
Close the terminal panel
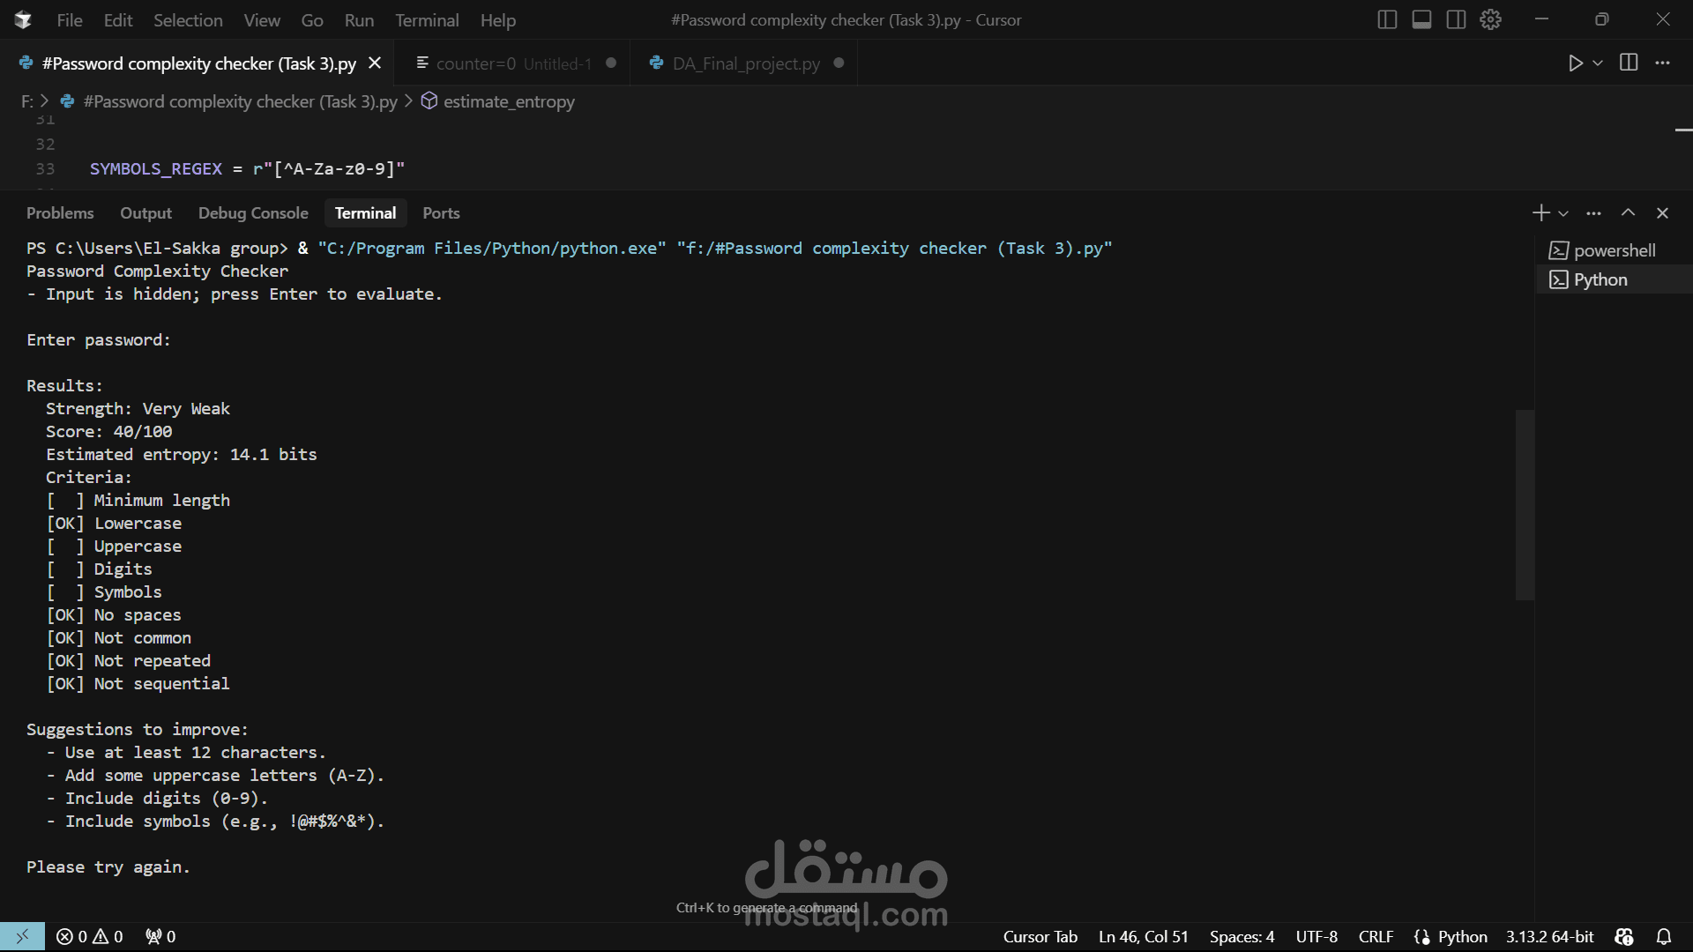point(1662,212)
